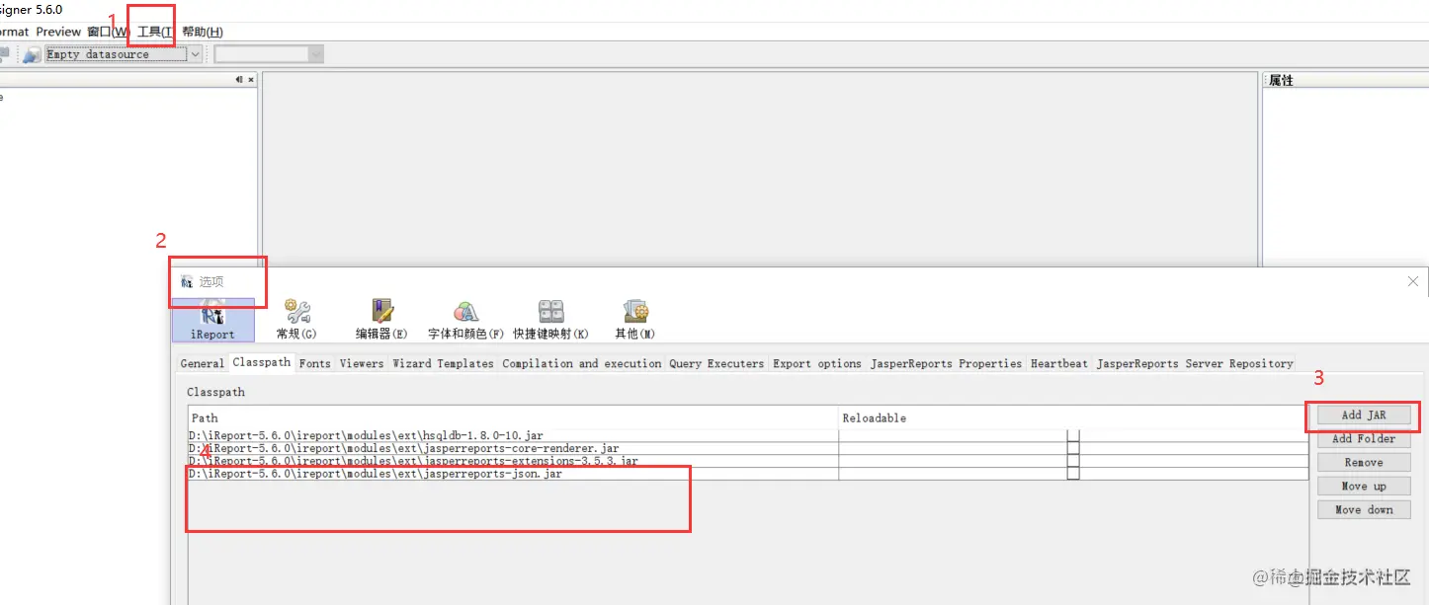Switch to the Fonts tab

[x=315, y=364]
